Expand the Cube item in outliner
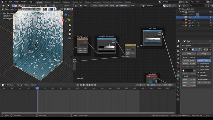The width and height of the screenshot is (213, 120). click(x=183, y=17)
